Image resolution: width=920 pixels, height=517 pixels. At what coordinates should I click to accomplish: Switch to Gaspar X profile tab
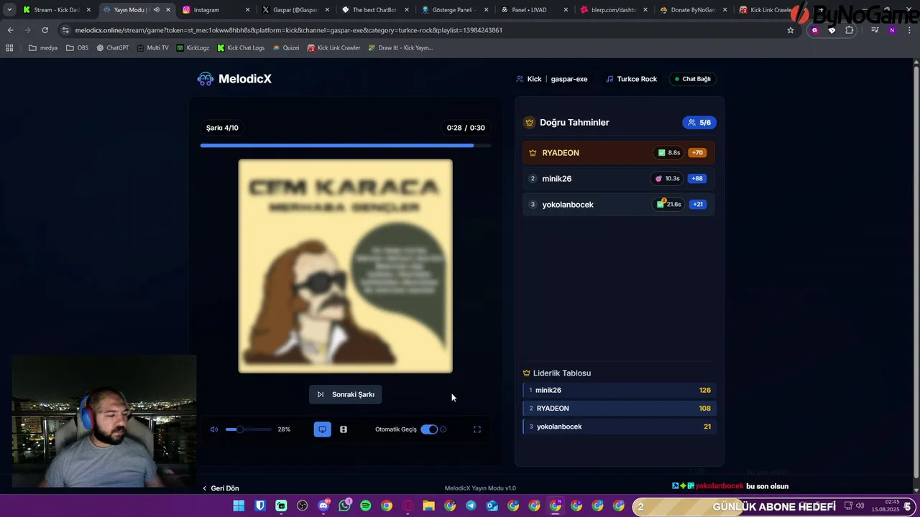coord(295,10)
